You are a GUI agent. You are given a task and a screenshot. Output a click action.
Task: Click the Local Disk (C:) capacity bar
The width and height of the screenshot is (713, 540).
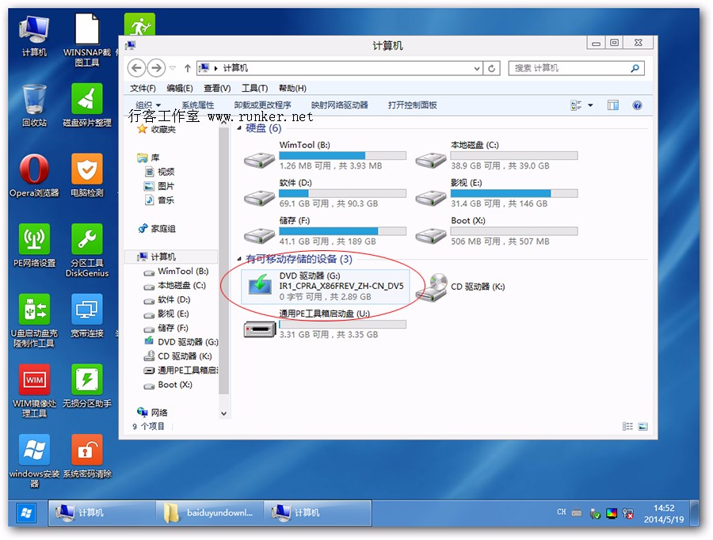click(x=513, y=156)
